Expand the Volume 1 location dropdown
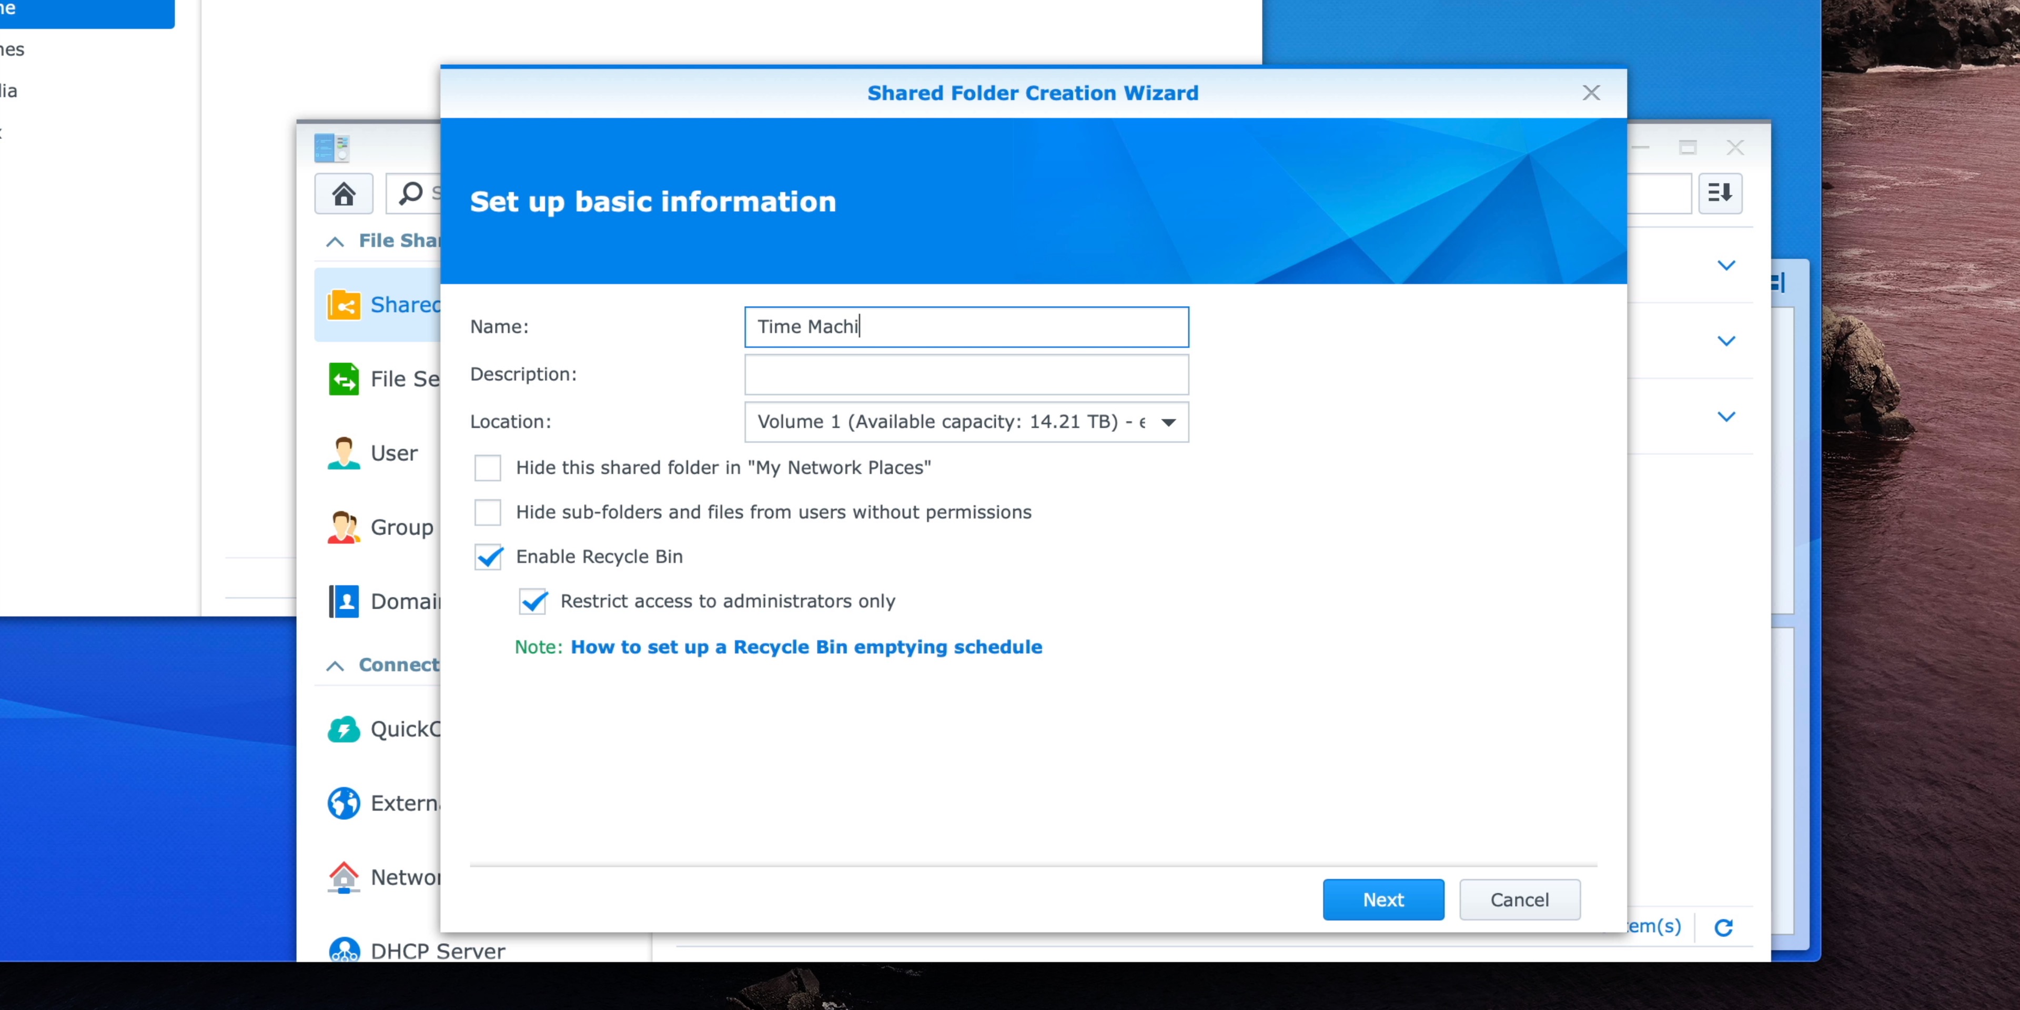Viewport: 2020px width, 1010px height. click(1167, 421)
